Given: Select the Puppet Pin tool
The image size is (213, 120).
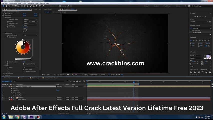Looking at the screenshot, I should coord(43,6).
